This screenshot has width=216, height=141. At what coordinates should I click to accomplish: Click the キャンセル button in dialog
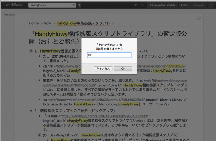103,69
